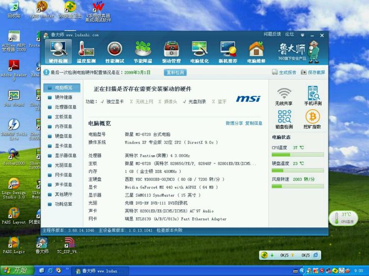The image size is (369, 276).
Task: Open the 挖矿指数 bitcoin mining index
Action: [x=312, y=119]
